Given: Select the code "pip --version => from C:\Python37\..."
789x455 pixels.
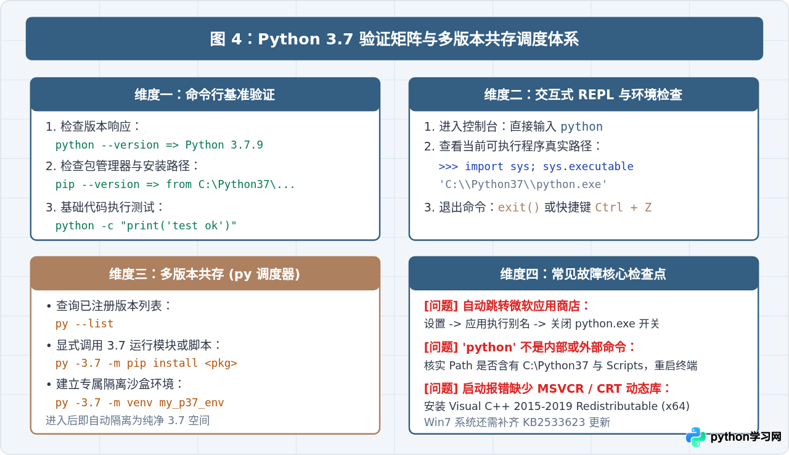Looking at the screenshot, I should pyautogui.click(x=176, y=184).
